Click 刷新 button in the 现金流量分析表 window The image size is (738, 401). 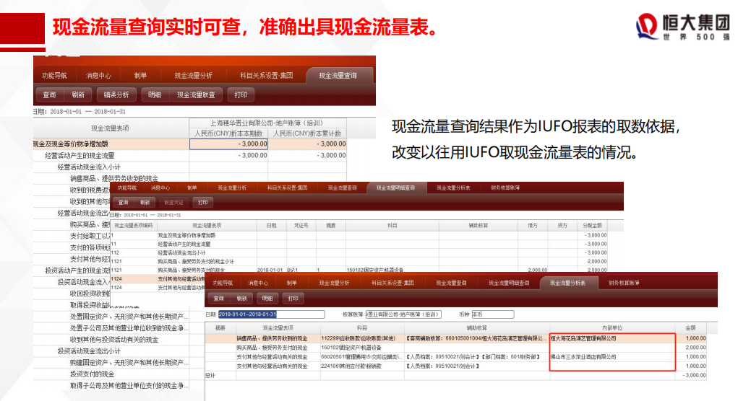tap(242, 299)
